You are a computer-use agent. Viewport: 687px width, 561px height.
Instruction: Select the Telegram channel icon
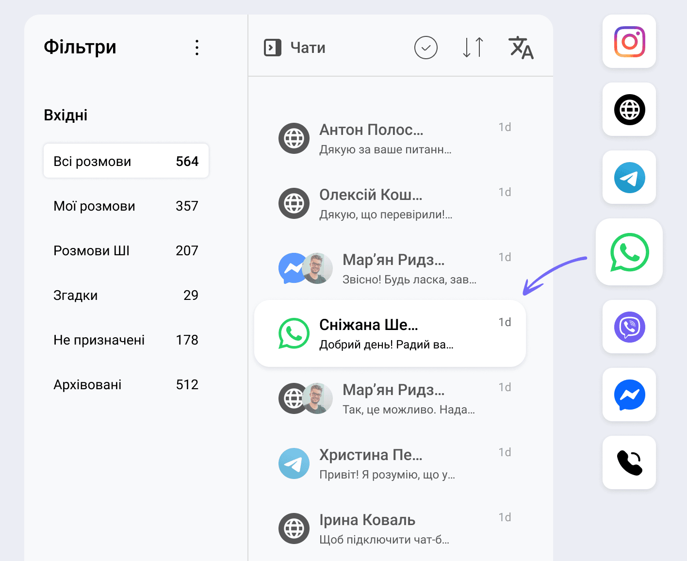(629, 178)
